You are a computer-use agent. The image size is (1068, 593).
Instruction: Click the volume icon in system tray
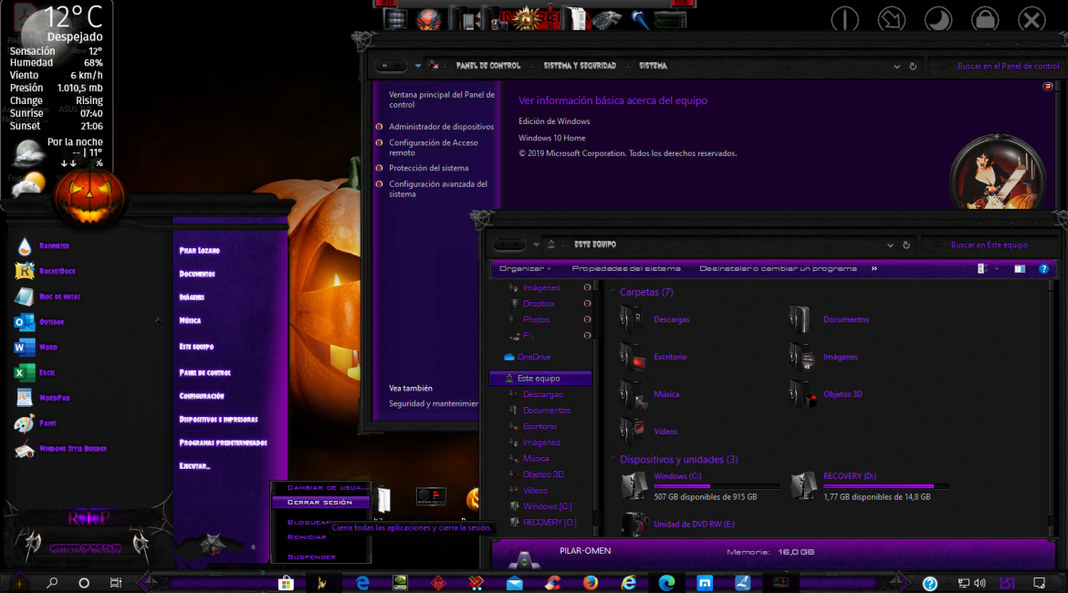pyautogui.click(x=980, y=583)
